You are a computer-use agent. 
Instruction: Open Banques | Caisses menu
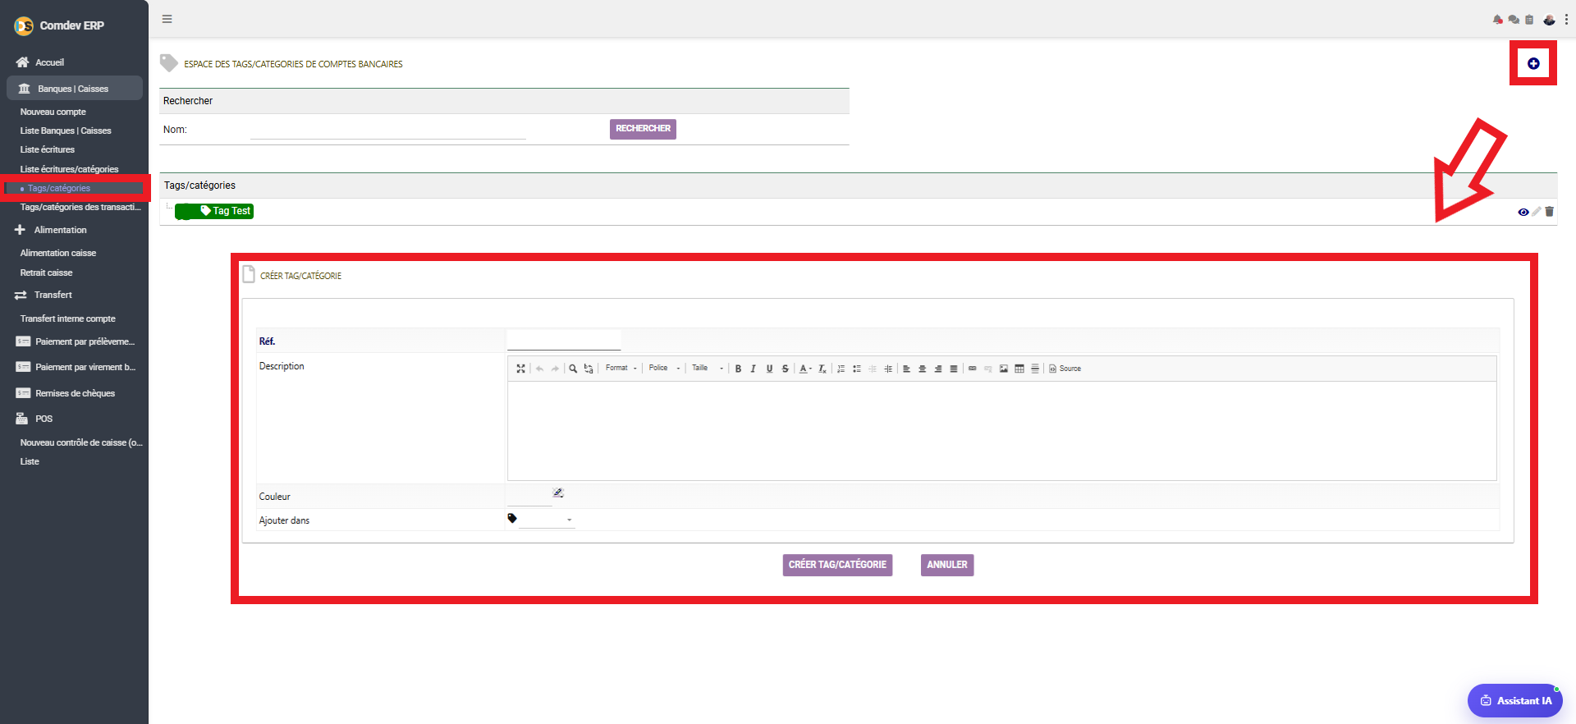[75, 89]
